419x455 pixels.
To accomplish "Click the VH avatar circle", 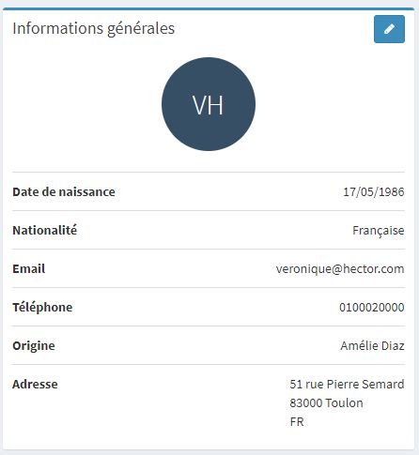I will pos(209,104).
